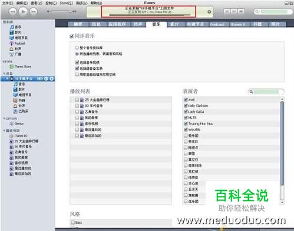Image resolution: width=294 pixels, height=231 pixels.
Task: Click the Previous track button
Action: coord(13,12)
